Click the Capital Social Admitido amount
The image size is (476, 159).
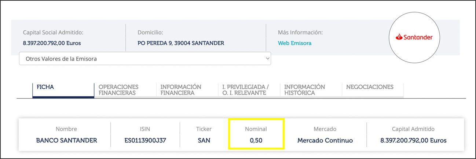click(x=52, y=43)
